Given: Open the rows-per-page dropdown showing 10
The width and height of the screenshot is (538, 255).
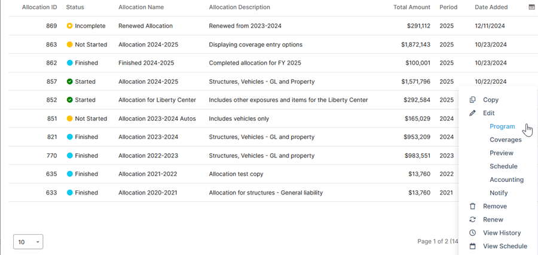Looking at the screenshot, I should [28, 242].
